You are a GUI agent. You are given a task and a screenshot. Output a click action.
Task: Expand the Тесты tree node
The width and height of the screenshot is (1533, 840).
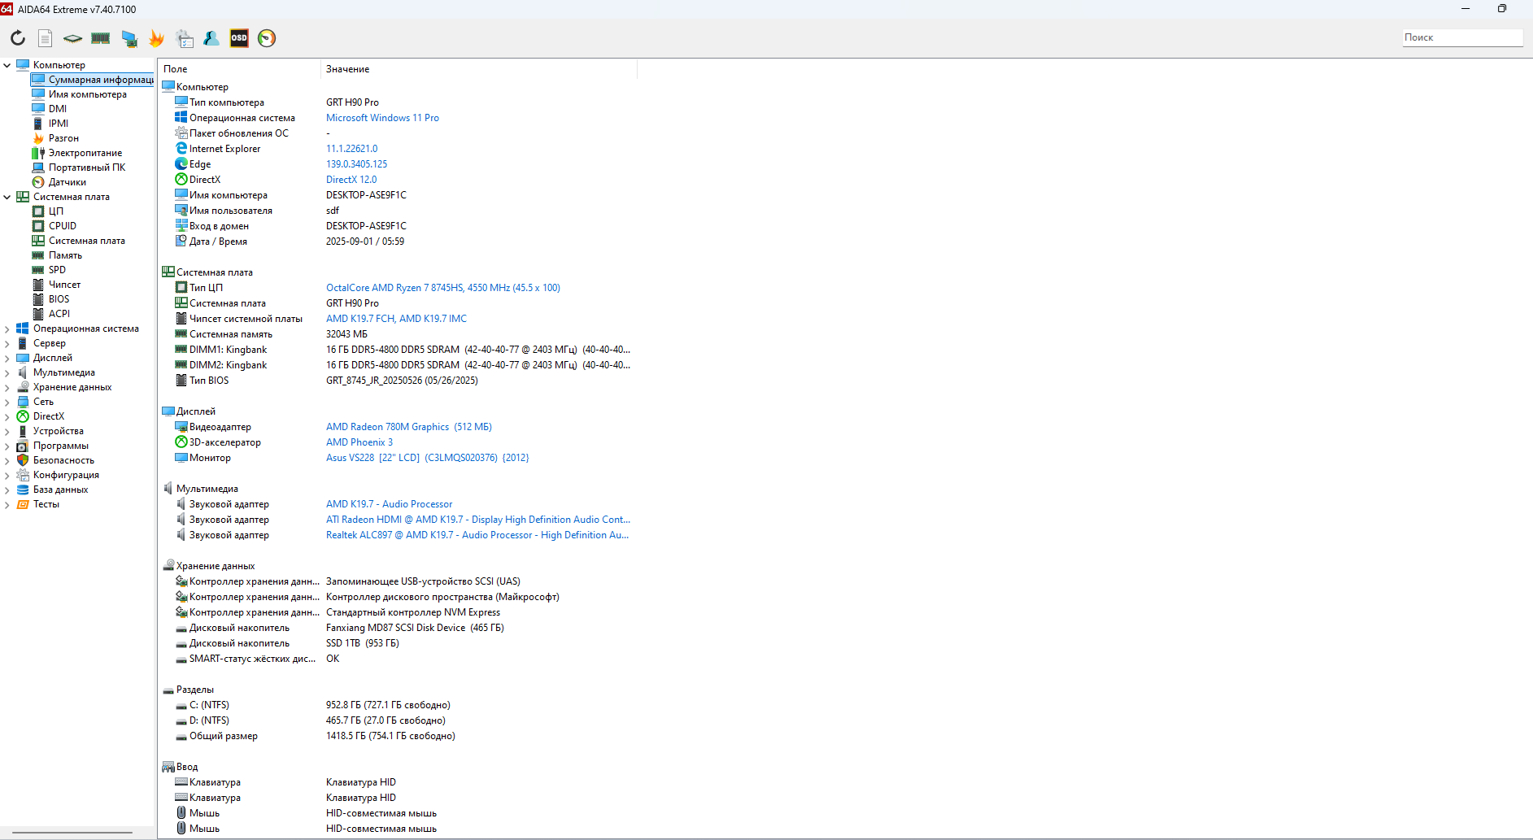coord(7,504)
